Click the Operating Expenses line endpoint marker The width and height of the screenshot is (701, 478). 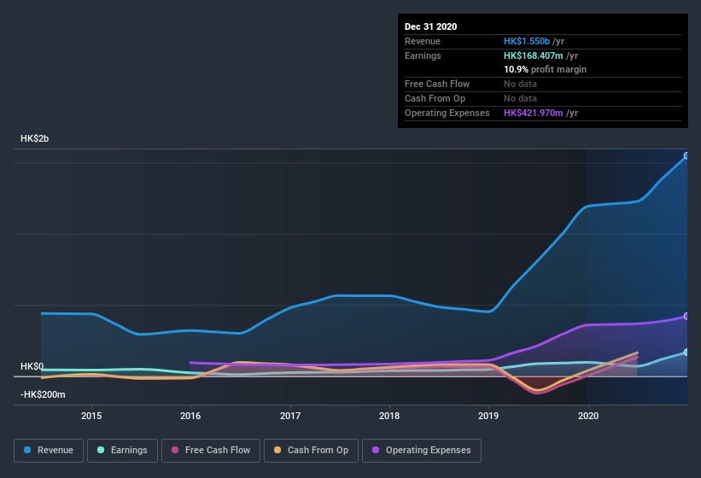[686, 317]
